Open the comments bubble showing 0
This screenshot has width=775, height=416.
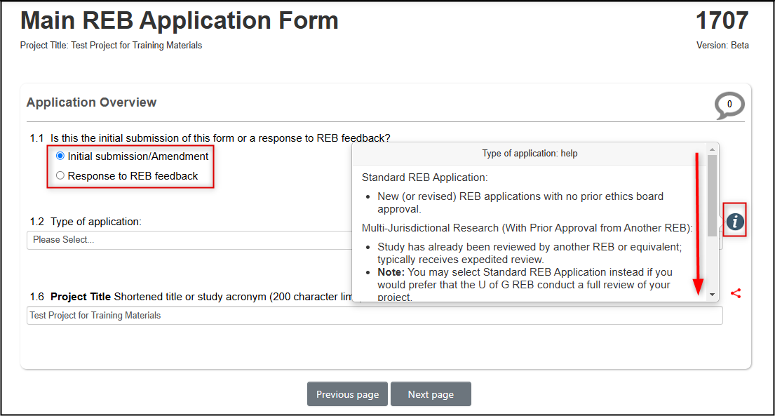[x=729, y=105]
